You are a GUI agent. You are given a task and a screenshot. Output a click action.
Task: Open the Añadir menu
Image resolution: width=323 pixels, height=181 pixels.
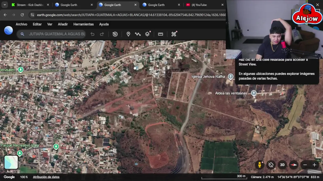coord(63,24)
